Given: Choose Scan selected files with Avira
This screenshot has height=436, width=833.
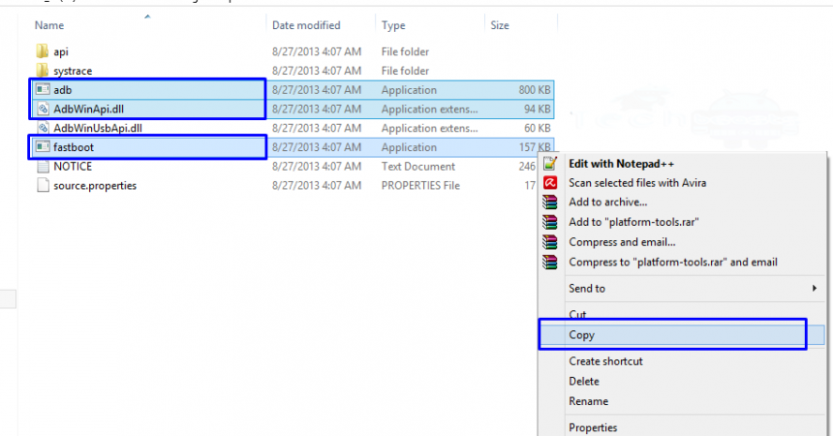Looking at the screenshot, I should click(637, 183).
